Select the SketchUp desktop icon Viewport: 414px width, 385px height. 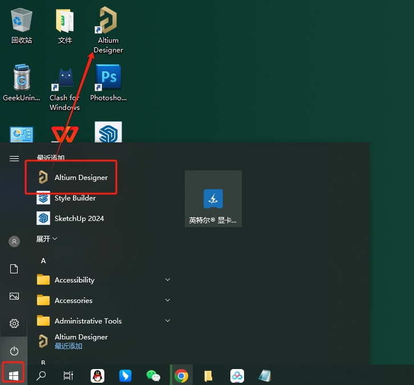click(108, 132)
